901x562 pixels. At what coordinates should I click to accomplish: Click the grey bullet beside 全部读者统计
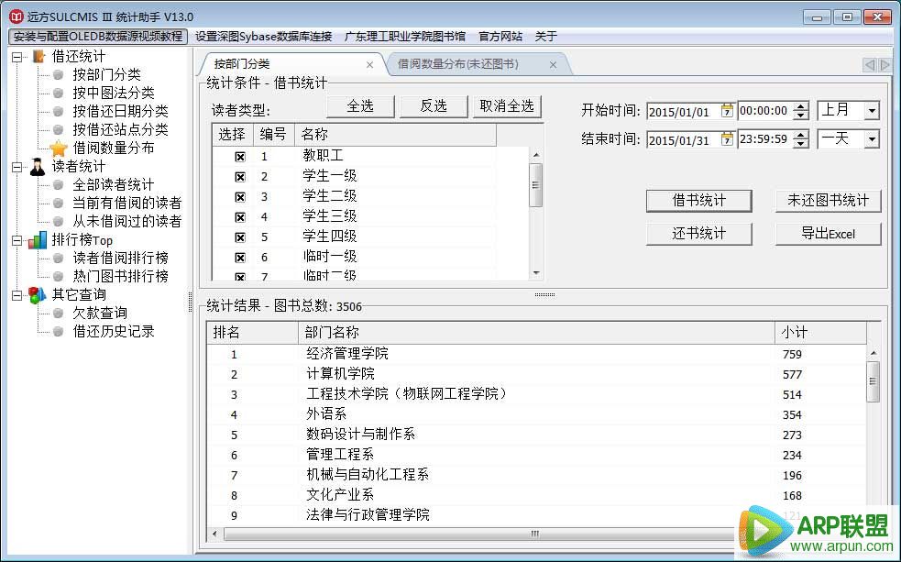(58, 184)
